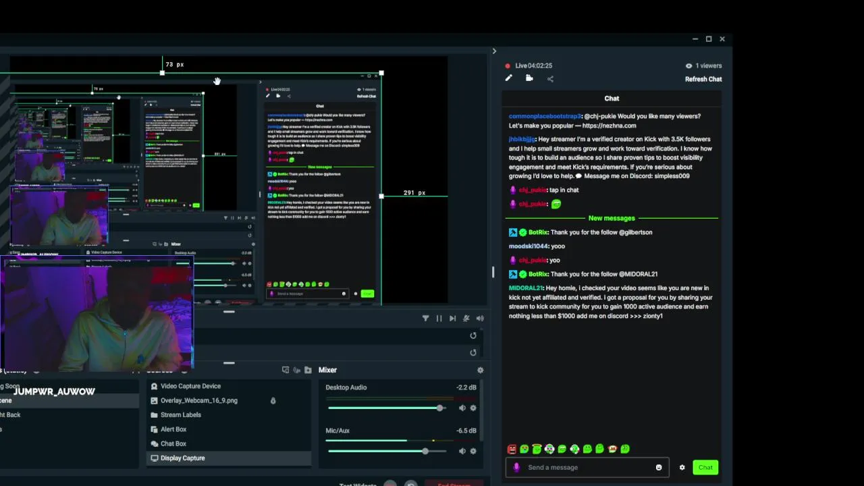Click the add-folder icon in Sources header
Screen dimensions: 864x486
[x=308, y=370]
